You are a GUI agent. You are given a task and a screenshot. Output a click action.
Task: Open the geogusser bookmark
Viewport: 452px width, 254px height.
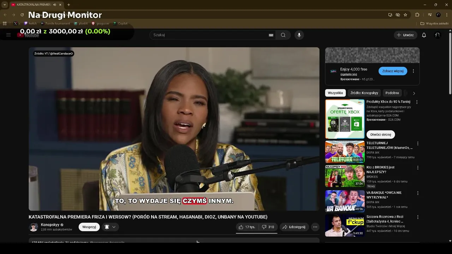tap(101, 24)
